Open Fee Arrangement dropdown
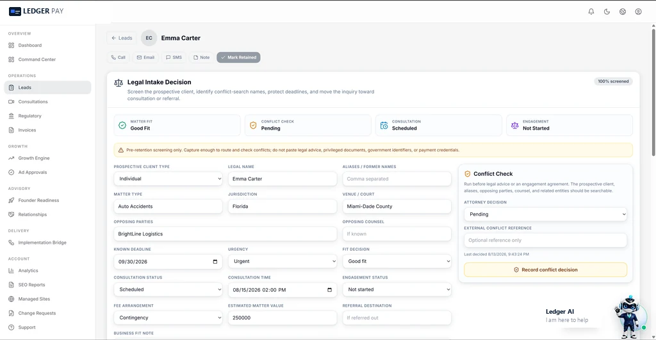656x340 pixels. click(x=168, y=318)
